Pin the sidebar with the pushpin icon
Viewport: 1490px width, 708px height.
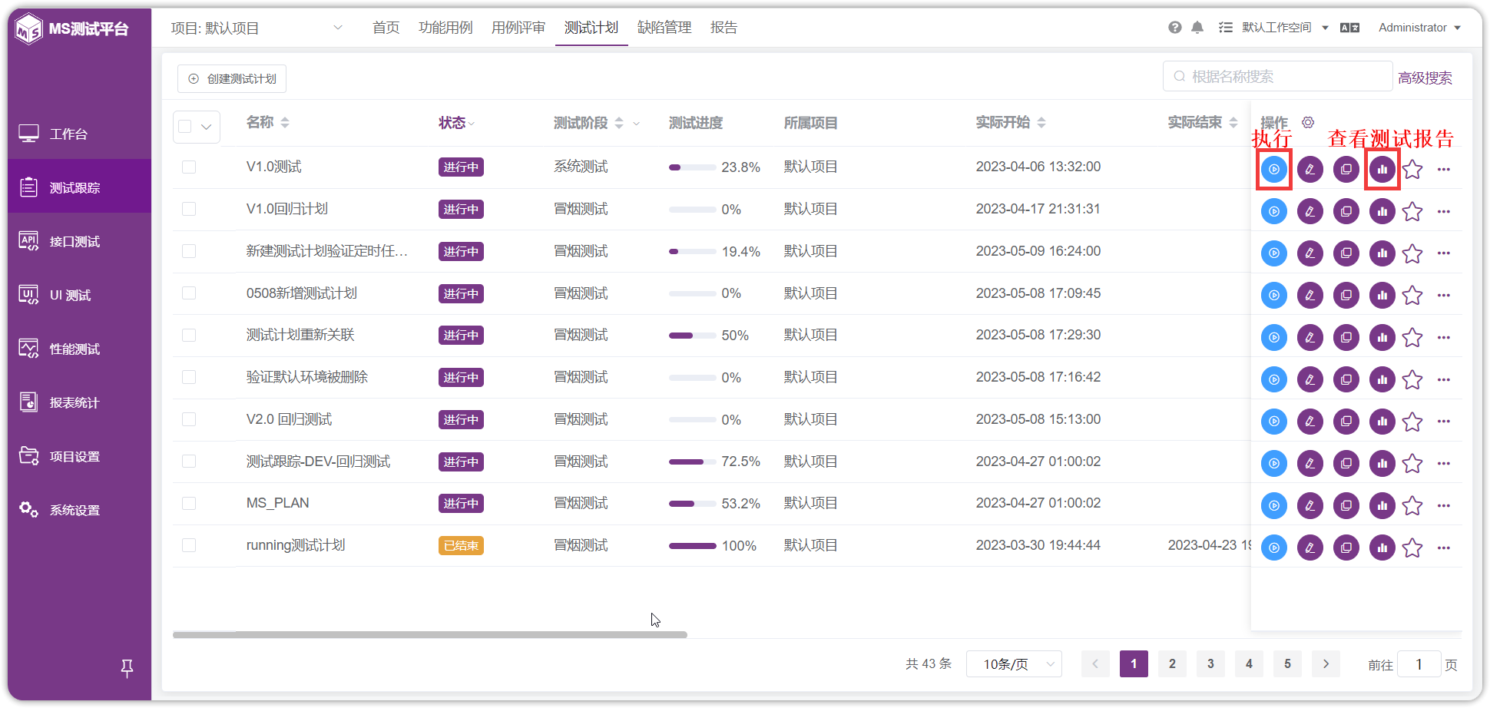[x=127, y=668]
